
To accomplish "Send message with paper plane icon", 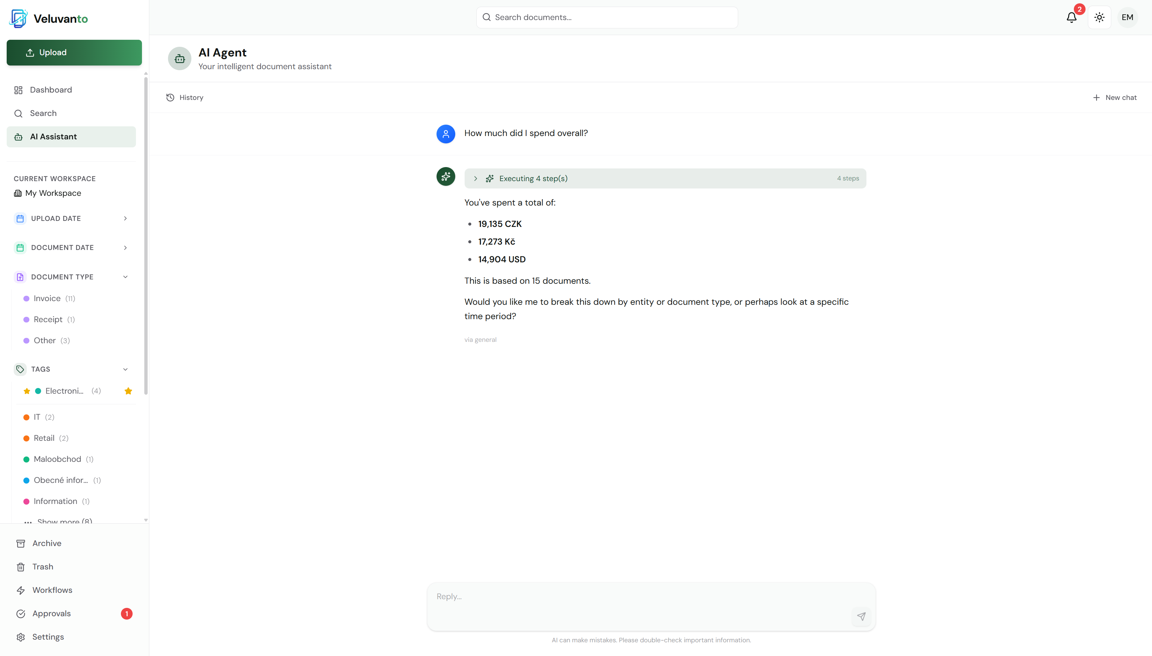I will (x=861, y=616).
